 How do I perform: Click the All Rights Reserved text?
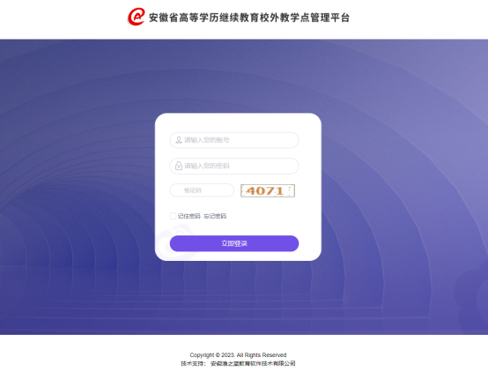262,355
